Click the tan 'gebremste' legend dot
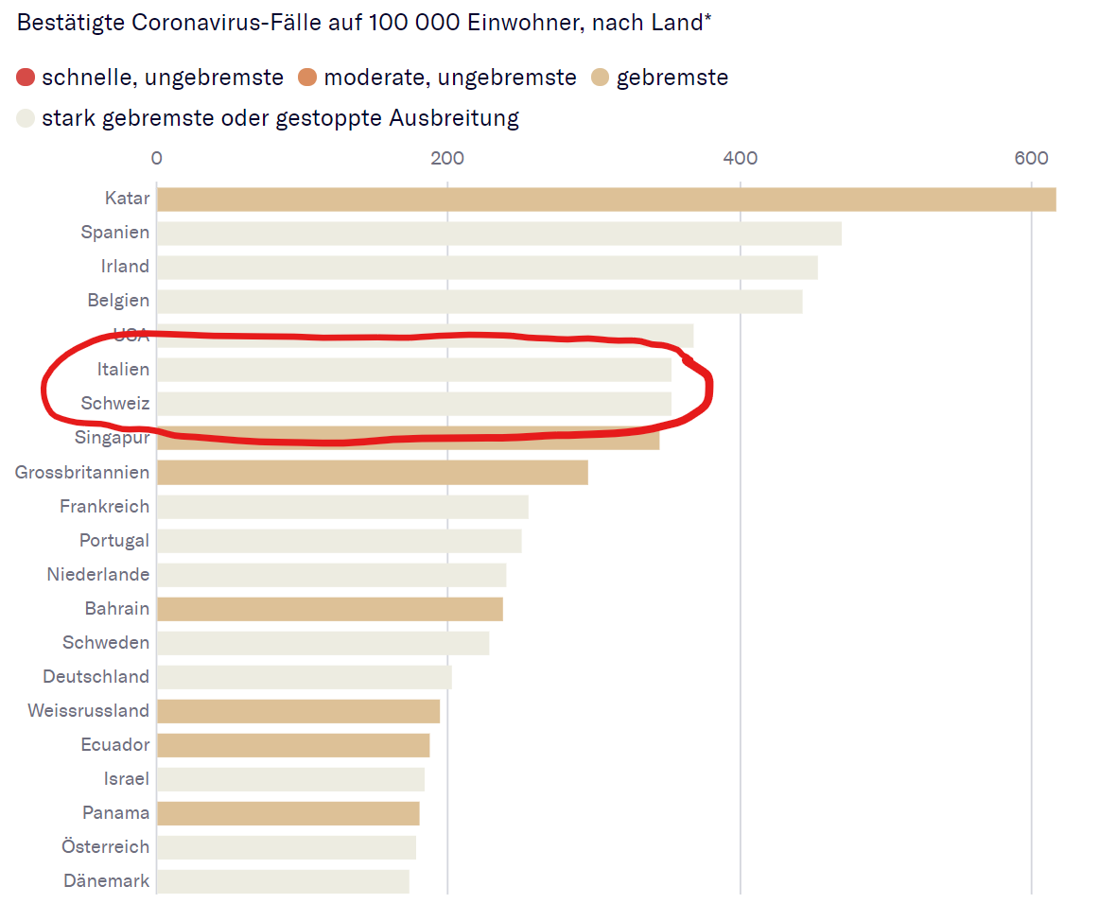Image resolution: width=1099 pixels, height=921 pixels. coord(602,78)
